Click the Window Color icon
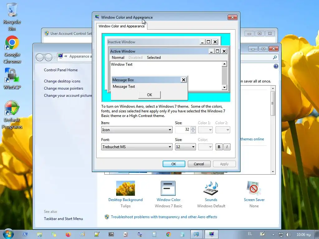Viewport: 319px width, 239px height. (168, 188)
